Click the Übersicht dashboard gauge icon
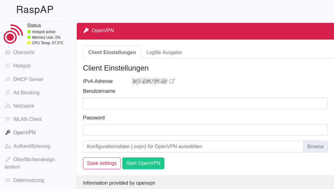Screen dimensions: 334x189 (8, 52)
